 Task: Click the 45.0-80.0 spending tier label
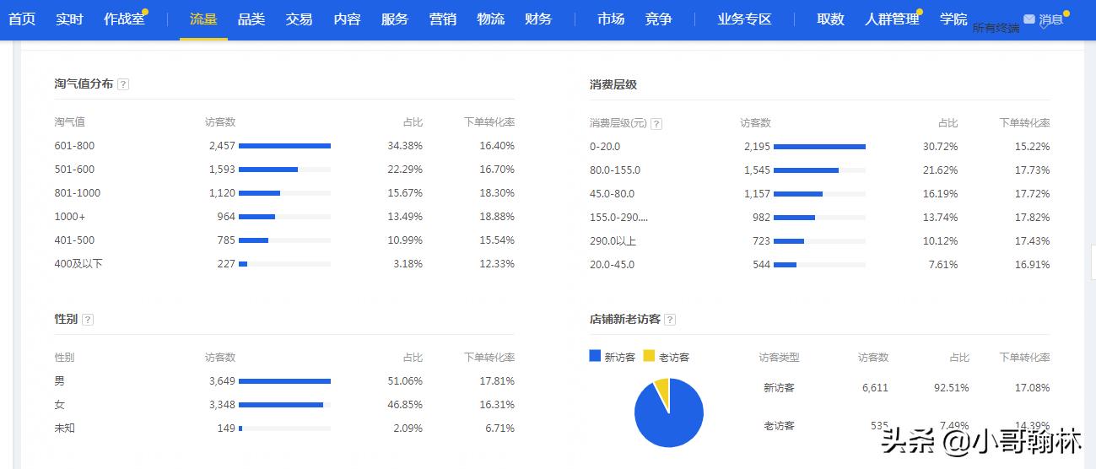pos(612,194)
